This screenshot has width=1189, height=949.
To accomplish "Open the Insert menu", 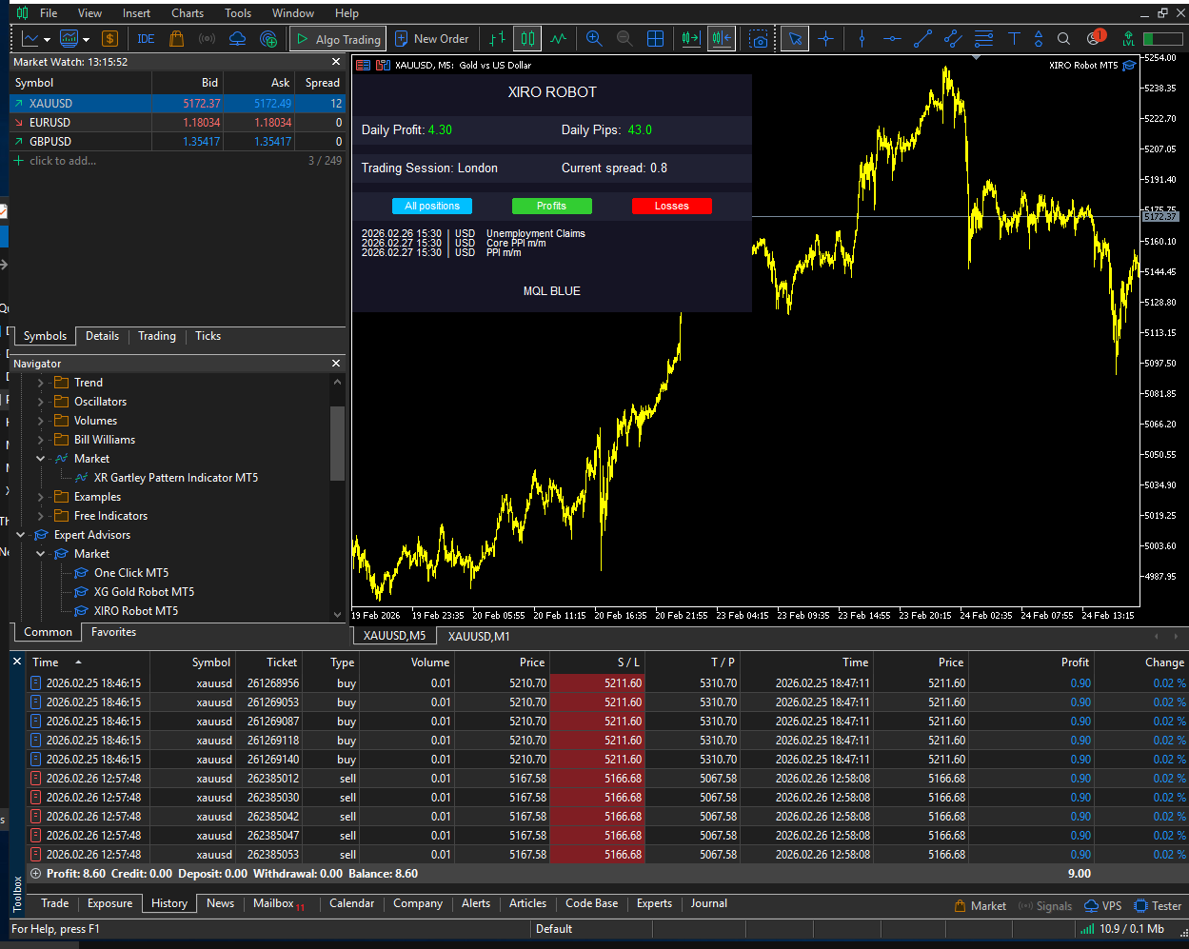I will 136,12.
